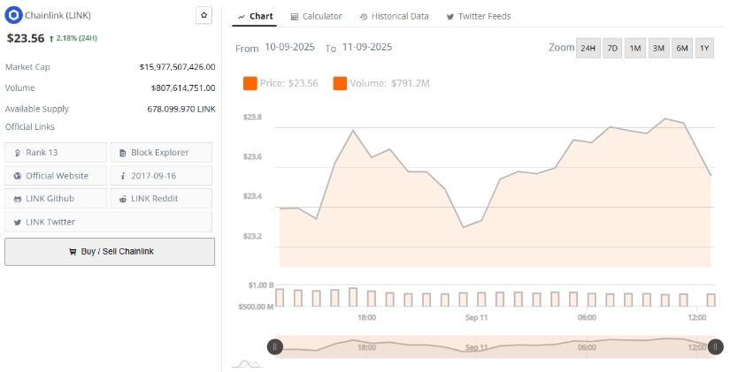Open the Twitter Feeds tab

tap(478, 16)
